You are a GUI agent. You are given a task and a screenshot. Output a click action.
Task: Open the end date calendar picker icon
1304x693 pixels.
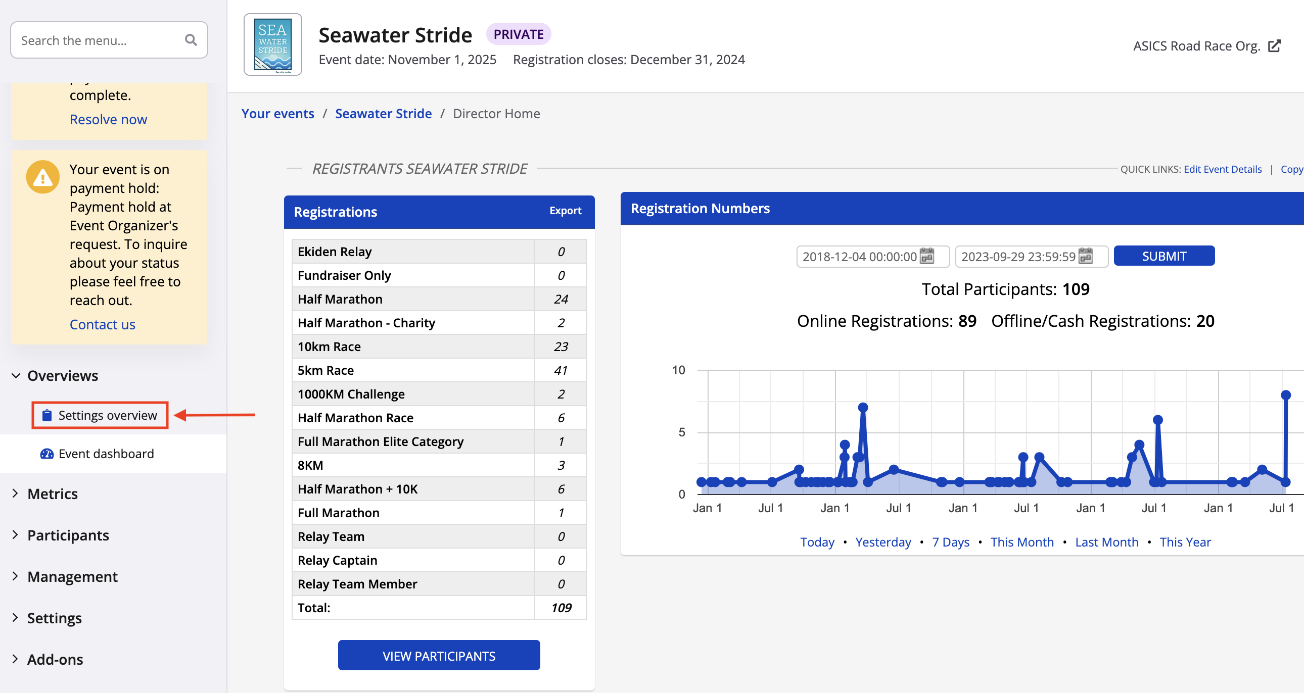tap(1085, 256)
